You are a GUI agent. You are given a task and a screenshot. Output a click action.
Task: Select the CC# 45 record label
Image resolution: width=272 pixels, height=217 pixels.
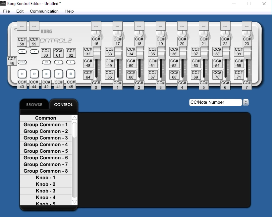71,84
